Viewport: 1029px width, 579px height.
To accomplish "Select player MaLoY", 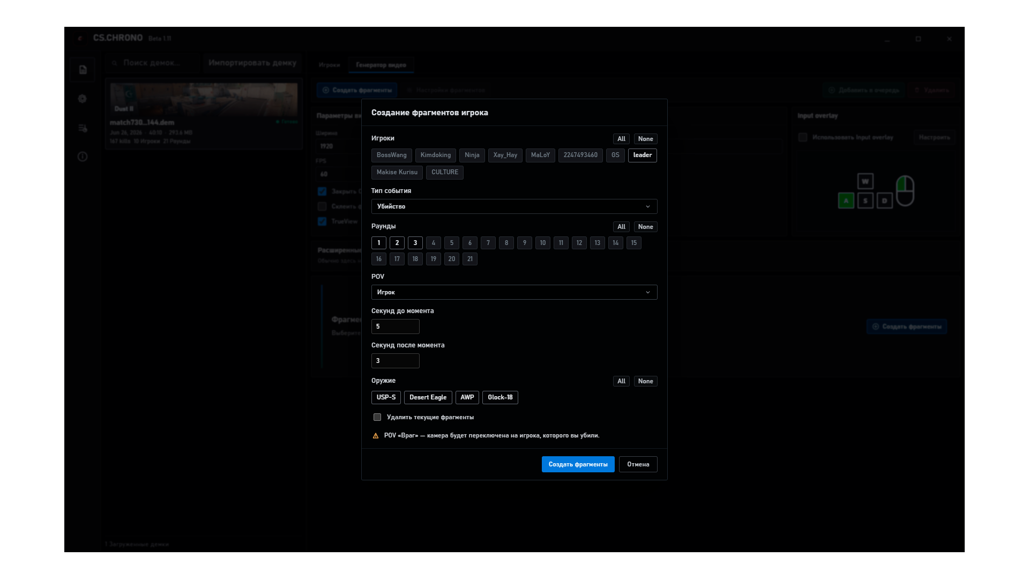I will 540,155.
